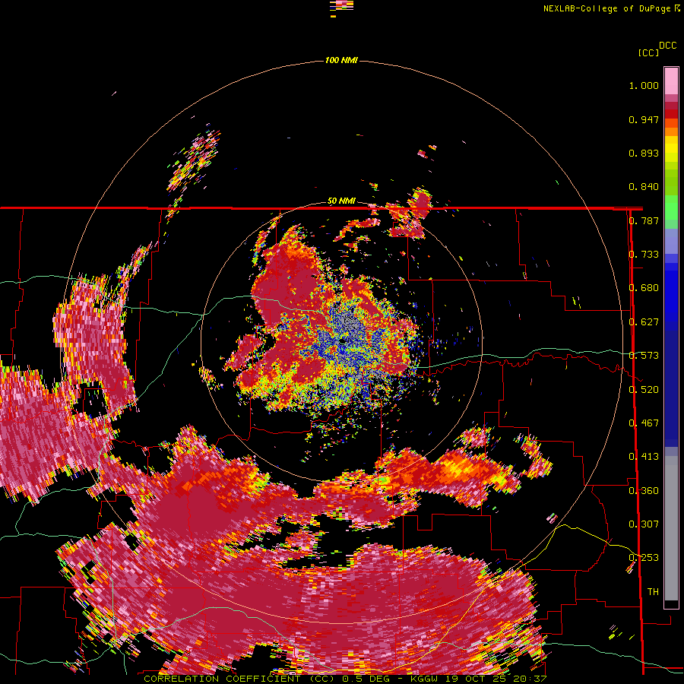Click the 50 NMI range ring label
The image size is (684, 684).
pyautogui.click(x=341, y=201)
